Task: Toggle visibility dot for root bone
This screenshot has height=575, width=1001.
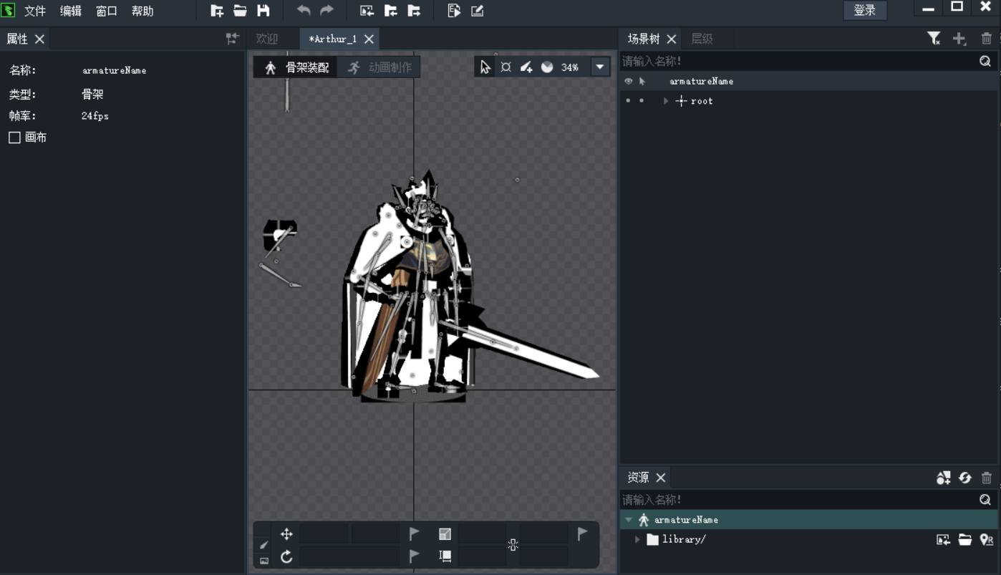Action: pos(628,101)
